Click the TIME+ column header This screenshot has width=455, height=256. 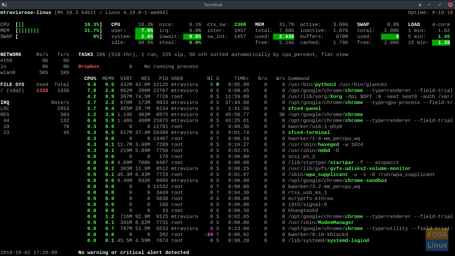(241, 79)
